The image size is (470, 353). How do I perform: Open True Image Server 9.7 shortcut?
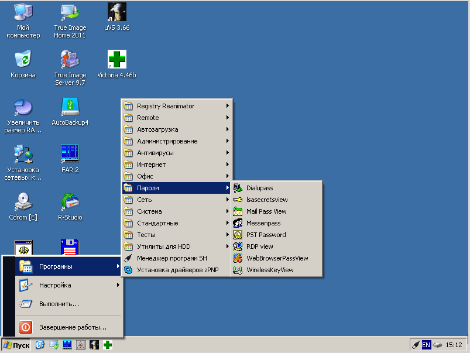pos(70,68)
